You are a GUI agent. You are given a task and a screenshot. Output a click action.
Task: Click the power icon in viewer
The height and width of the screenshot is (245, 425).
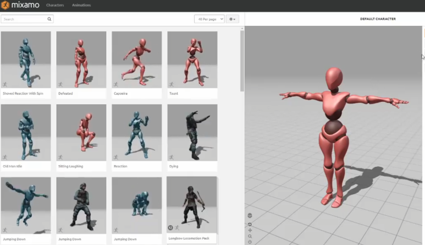[x=250, y=242]
